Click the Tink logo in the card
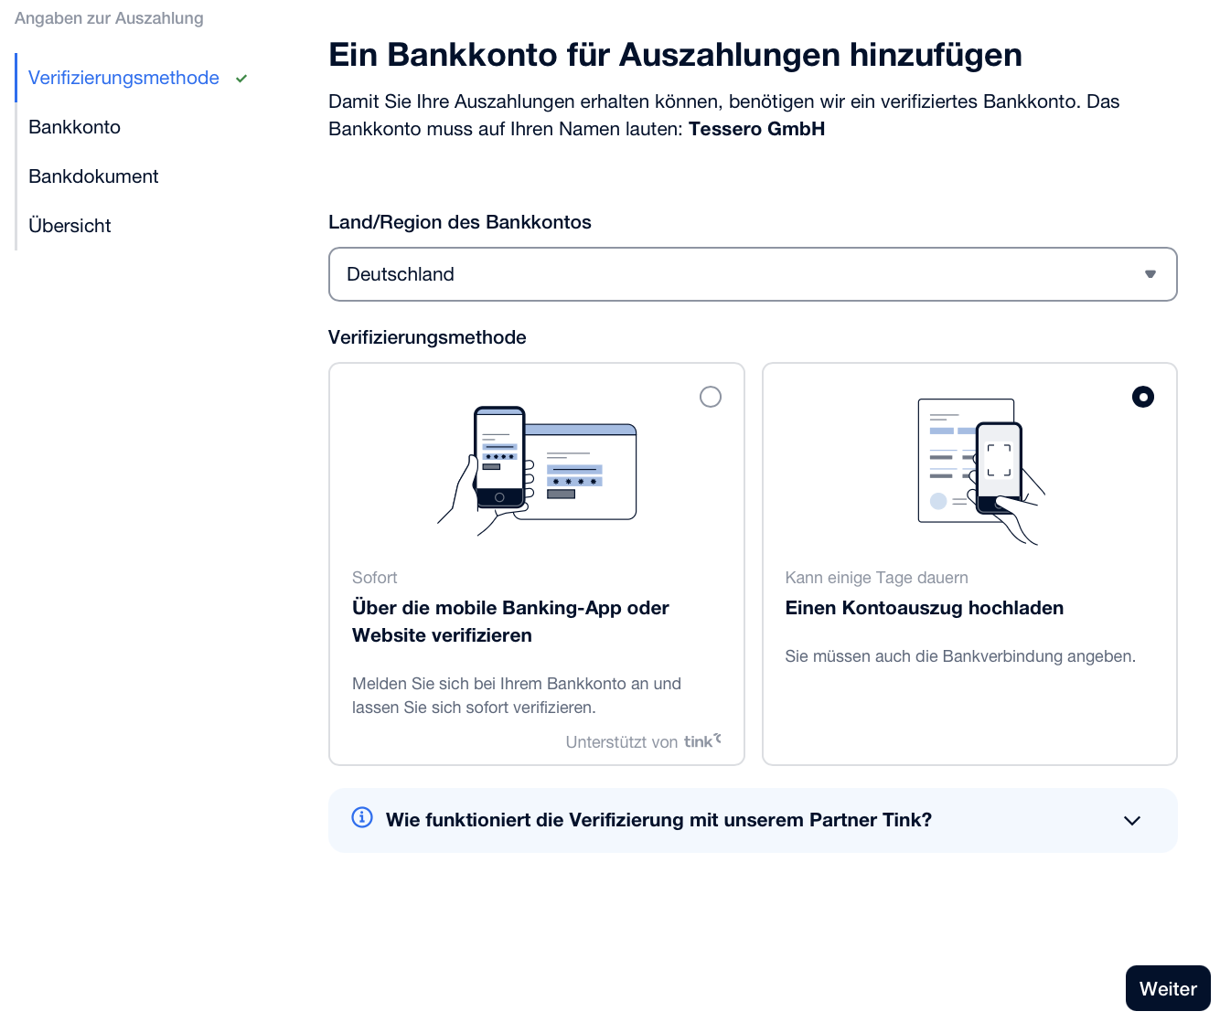Viewport: 1220px width, 1022px height. pyautogui.click(x=702, y=741)
